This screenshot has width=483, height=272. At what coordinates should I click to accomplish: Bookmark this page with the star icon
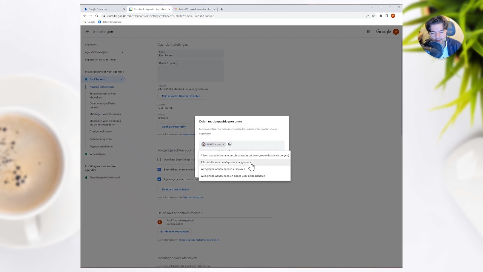(x=373, y=16)
